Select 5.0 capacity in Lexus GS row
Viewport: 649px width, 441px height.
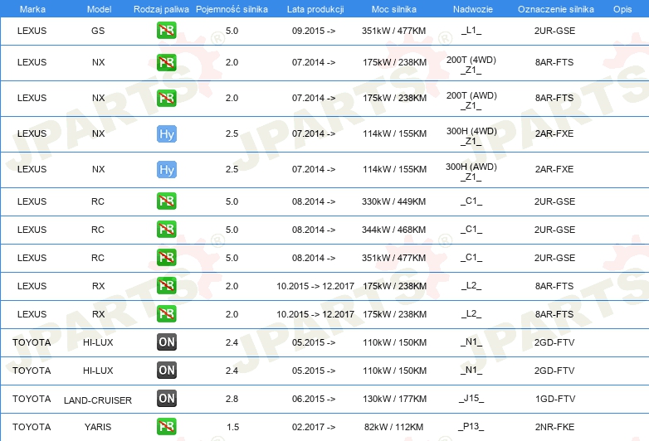[x=232, y=31]
